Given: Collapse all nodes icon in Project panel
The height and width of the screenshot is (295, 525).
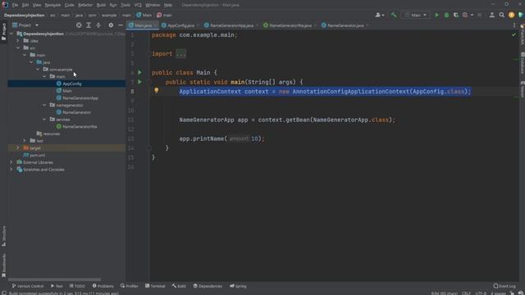Looking at the screenshot, I should (x=98, y=25).
